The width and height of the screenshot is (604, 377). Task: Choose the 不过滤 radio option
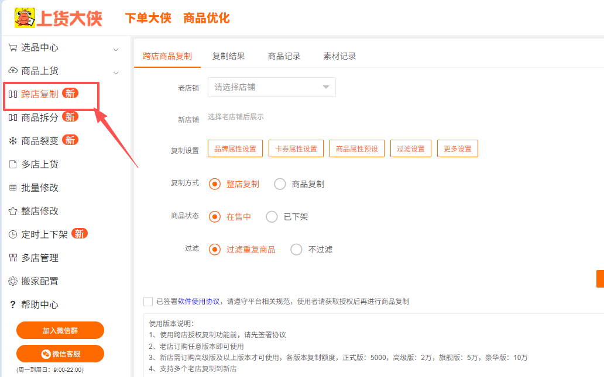click(296, 250)
